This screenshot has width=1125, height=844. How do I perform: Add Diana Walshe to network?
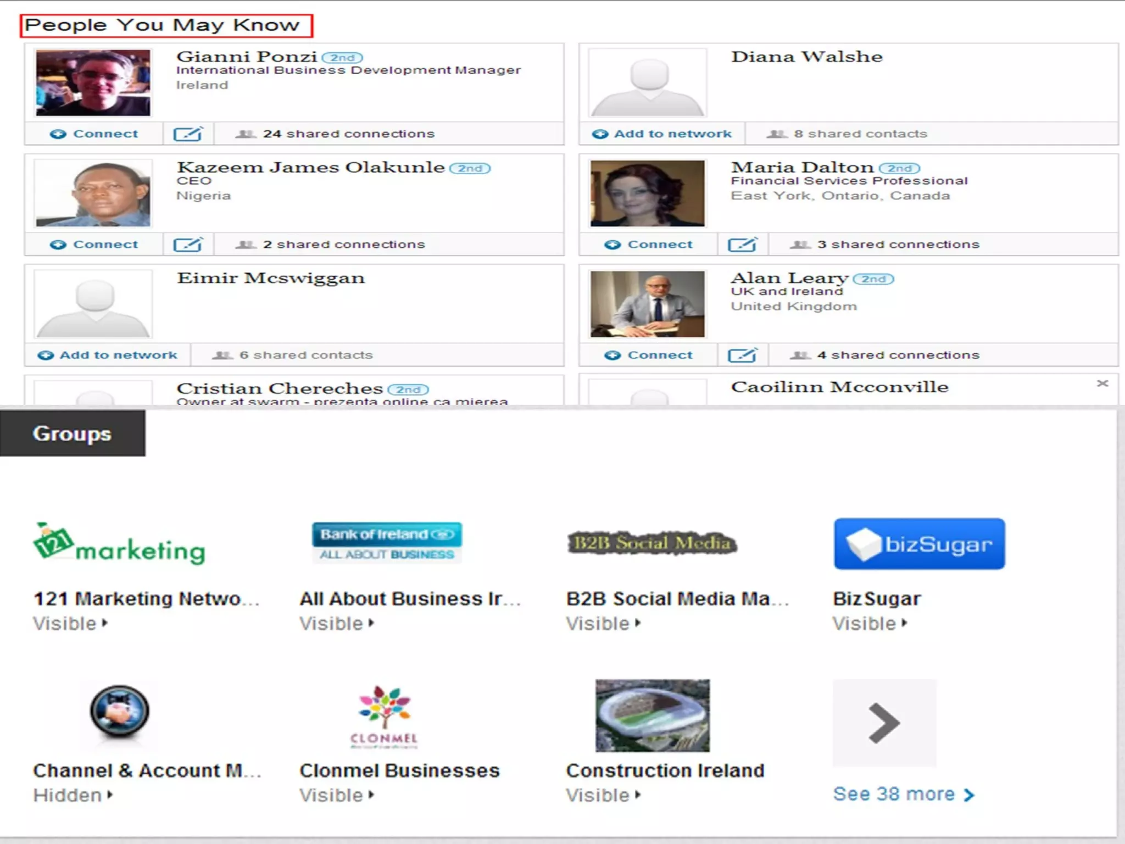662,134
